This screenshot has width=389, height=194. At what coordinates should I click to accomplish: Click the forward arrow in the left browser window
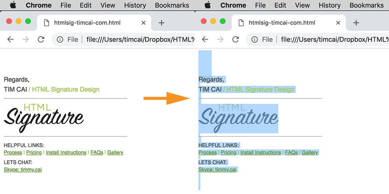coord(26,39)
